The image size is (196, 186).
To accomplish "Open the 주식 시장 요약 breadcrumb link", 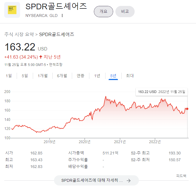I will click(x=19, y=34).
